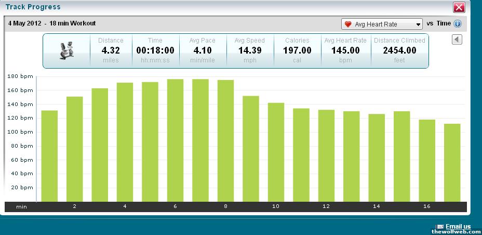Click the exercise bike workout icon
Screen dimensions: 482x235
[x=66, y=50]
